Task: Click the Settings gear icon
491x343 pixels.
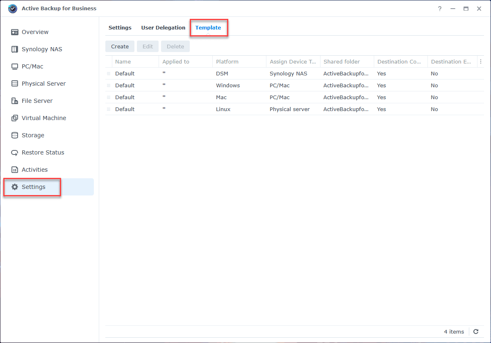Action: pos(15,187)
